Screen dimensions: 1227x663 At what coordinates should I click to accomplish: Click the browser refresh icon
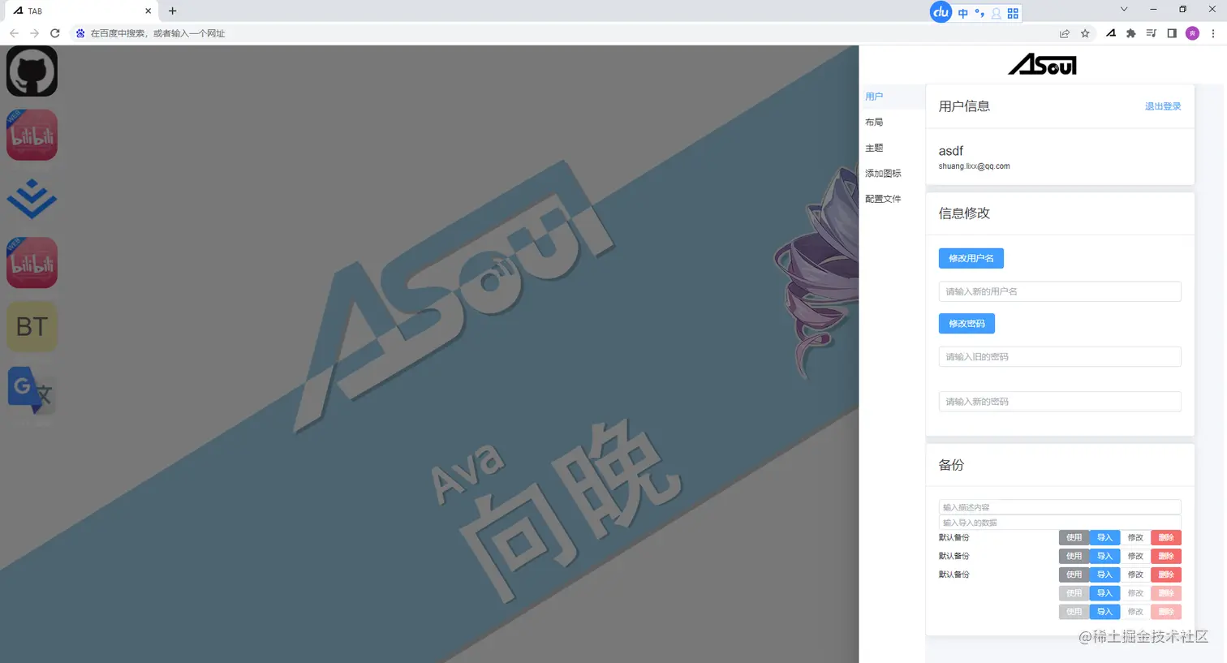coord(54,33)
